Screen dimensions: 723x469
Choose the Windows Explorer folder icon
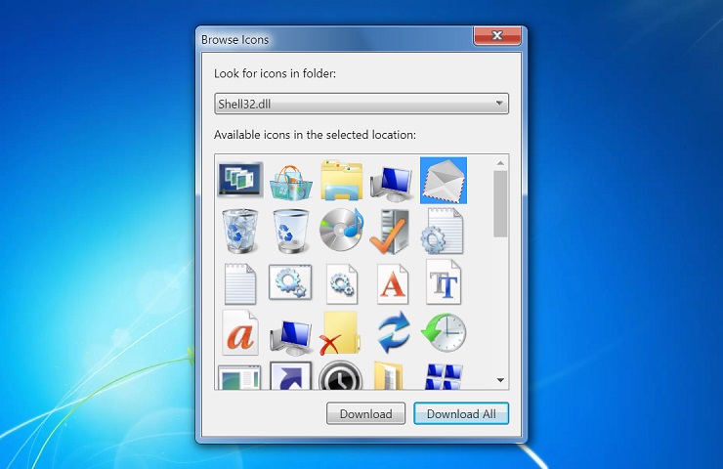point(342,181)
